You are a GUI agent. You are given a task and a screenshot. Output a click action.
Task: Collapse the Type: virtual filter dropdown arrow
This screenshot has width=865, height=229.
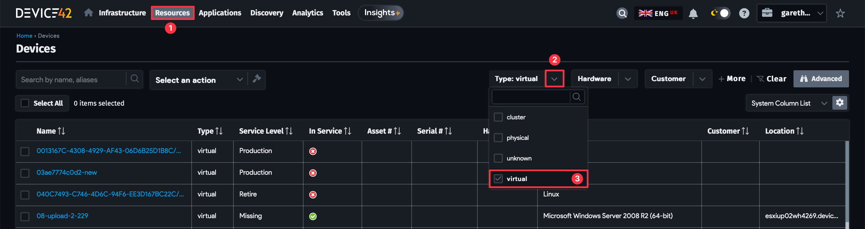pyautogui.click(x=554, y=79)
